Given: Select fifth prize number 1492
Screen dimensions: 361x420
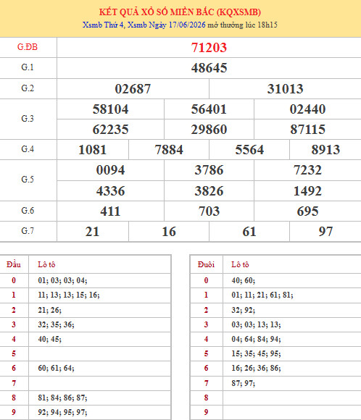Looking at the screenshot, I should click(307, 191).
